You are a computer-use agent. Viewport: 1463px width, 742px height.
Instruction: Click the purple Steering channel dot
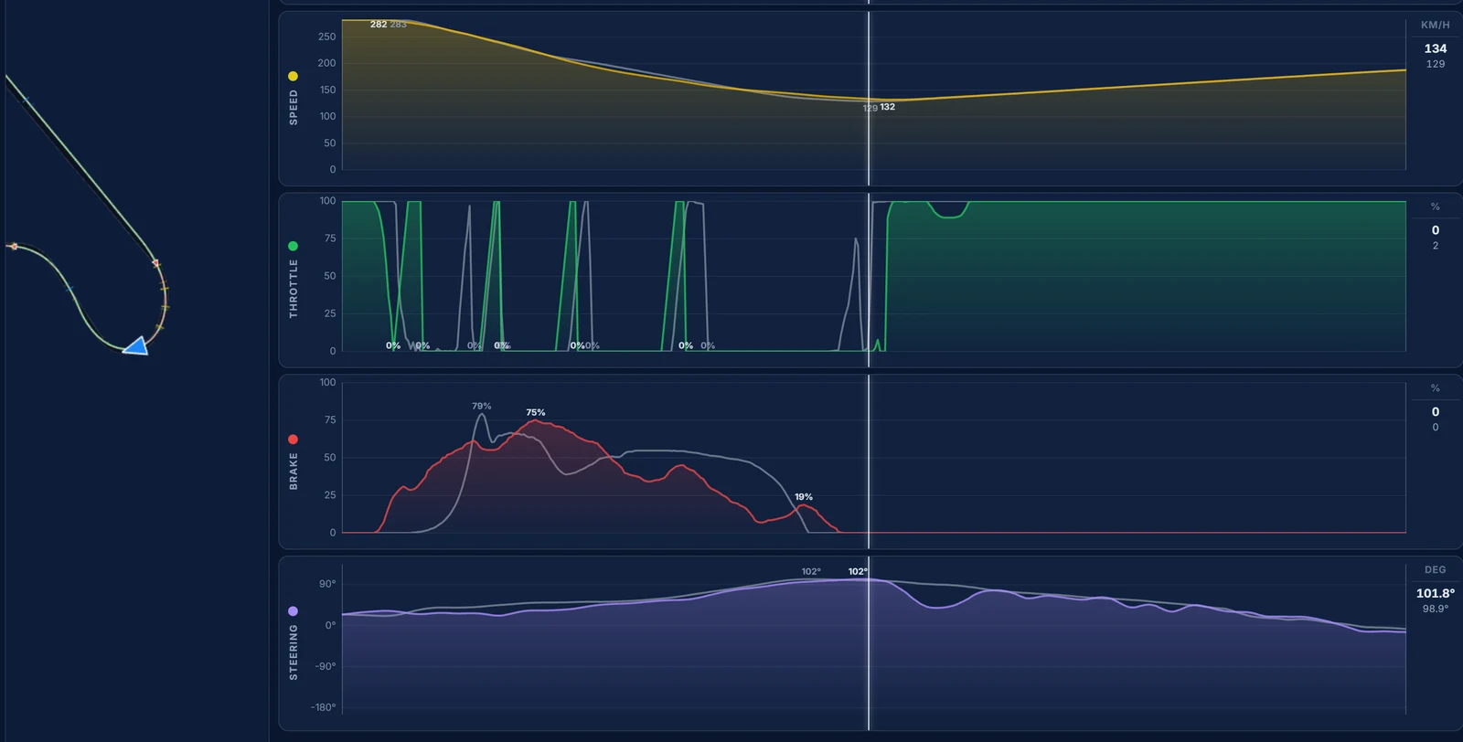coord(293,611)
